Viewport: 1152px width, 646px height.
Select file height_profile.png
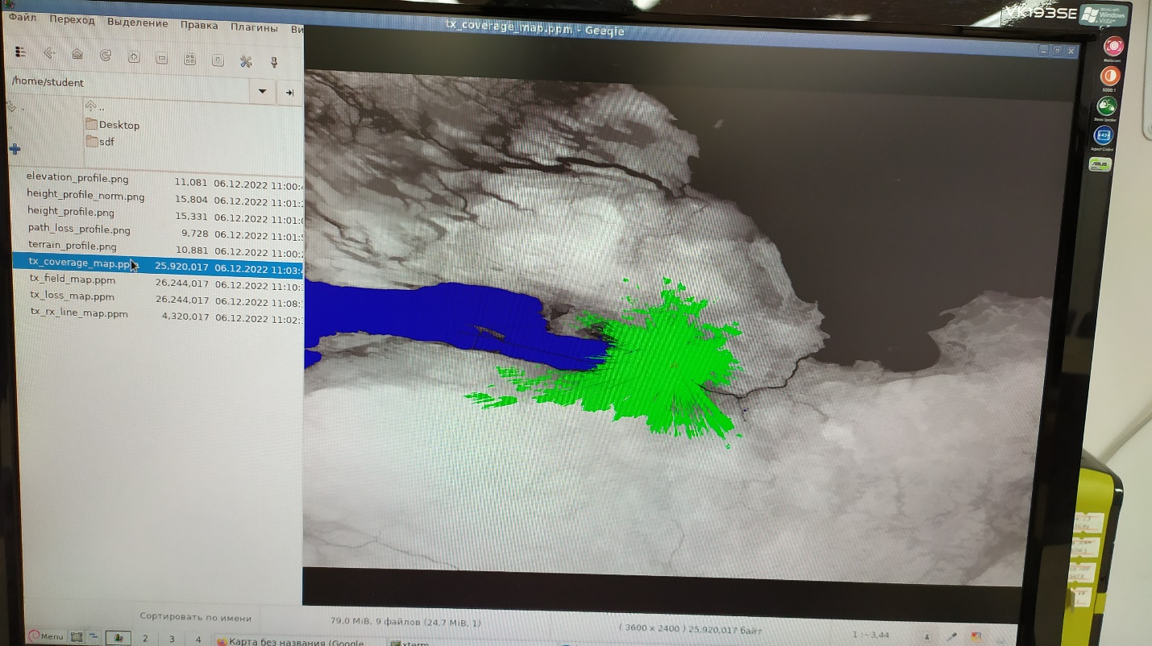coord(71,212)
